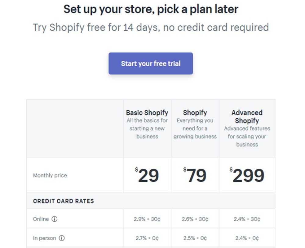Click the 2.7% + 0¢ in-person rate
The width and height of the screenshot is (305, 248).
point(147,238)
